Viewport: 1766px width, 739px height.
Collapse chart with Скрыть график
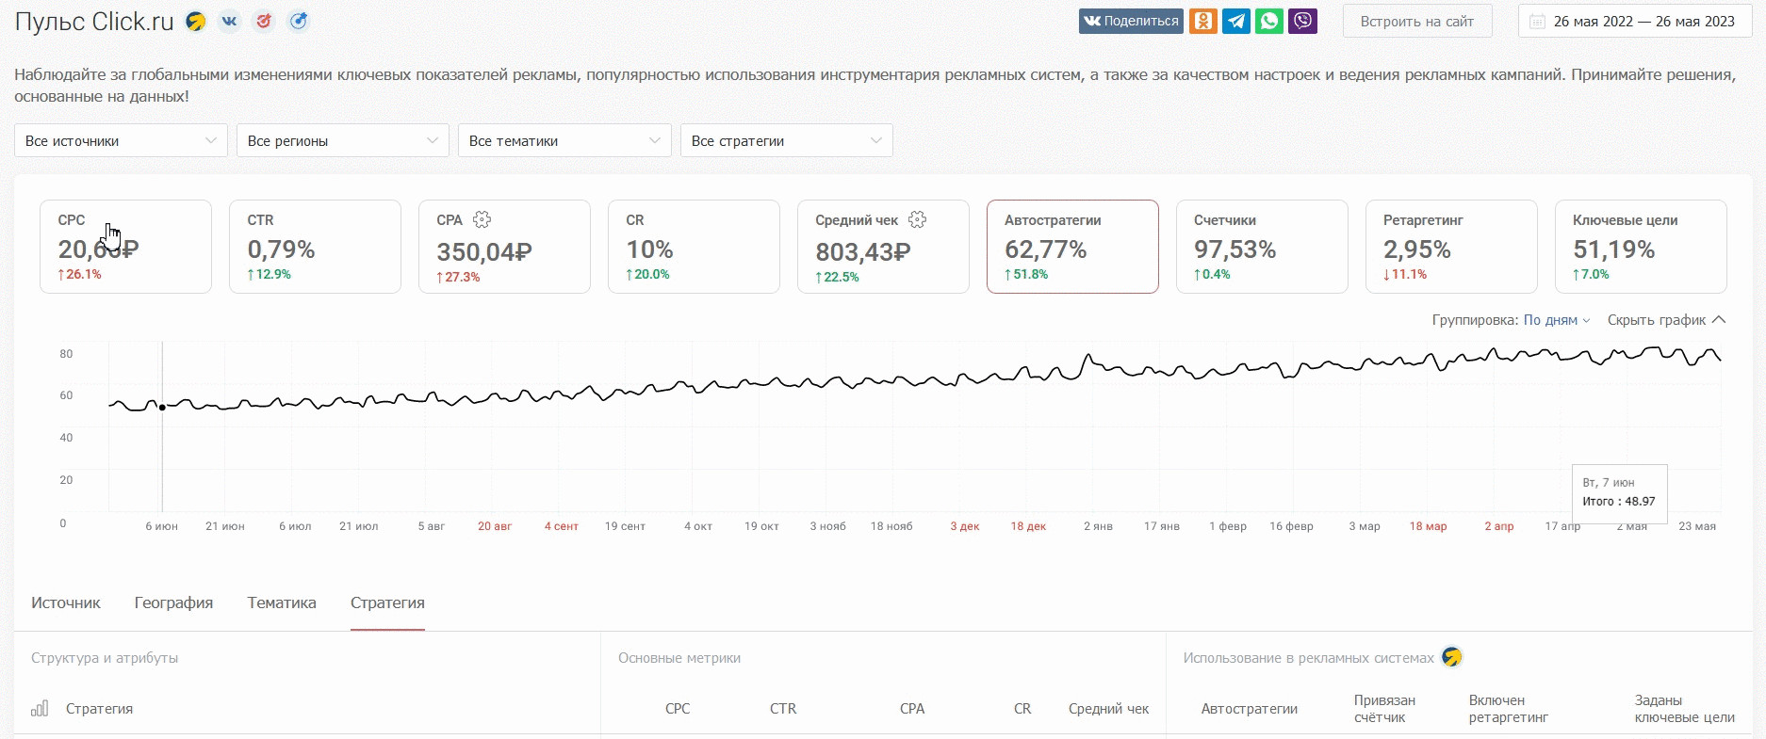(1666, 320)
